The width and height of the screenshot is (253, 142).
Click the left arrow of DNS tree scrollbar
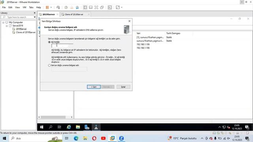(x=39, y=117)
